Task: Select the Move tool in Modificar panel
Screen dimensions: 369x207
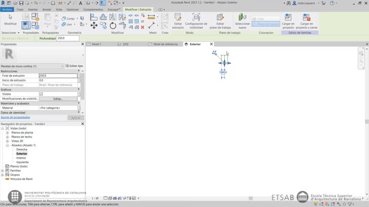Action: (94, 25)
